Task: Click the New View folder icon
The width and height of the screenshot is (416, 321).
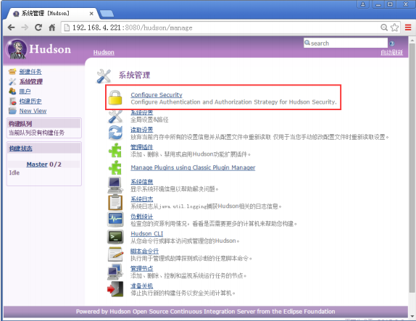Action: pyautogui.click(x=12, y=111)
